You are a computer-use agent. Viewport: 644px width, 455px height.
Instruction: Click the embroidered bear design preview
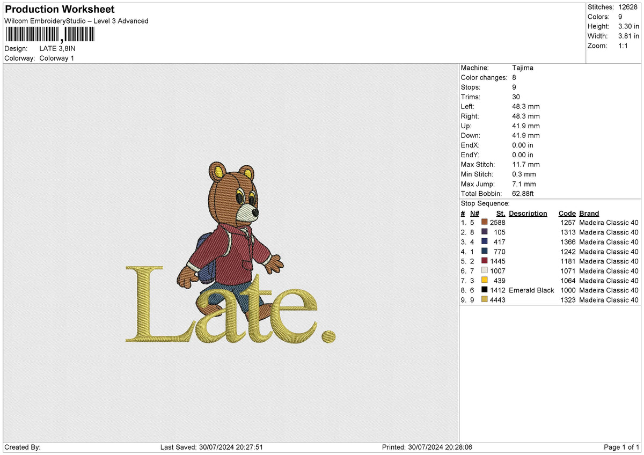click(x=231, y=252)
